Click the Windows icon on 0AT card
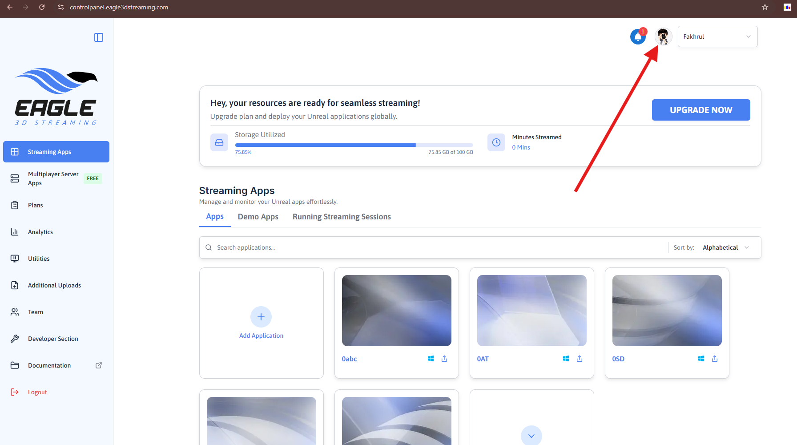 (x=566, y=359)
